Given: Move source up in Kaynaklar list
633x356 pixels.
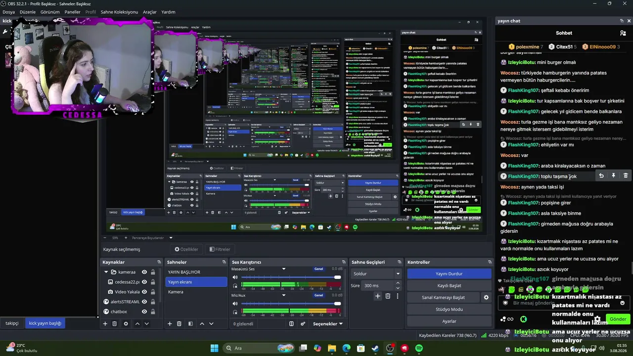Looking at the screenshot, I should 137,324.
